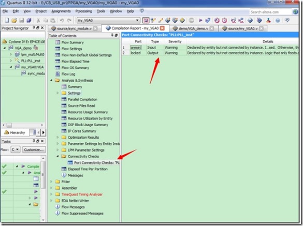Click the blue question mark Help icon

278,20
